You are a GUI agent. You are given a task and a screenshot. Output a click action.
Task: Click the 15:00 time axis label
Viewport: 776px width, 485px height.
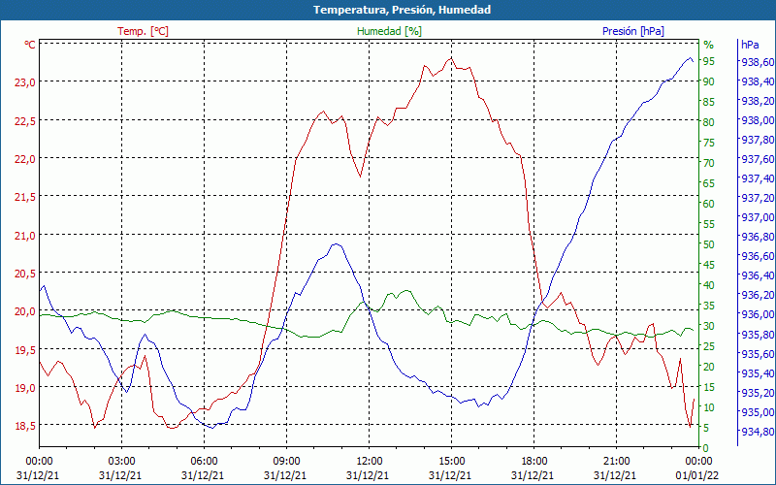451,462
